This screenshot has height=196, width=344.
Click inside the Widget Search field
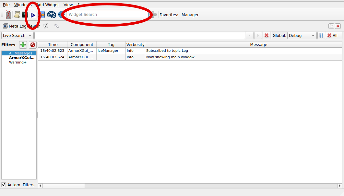click(x=107, y=14)
